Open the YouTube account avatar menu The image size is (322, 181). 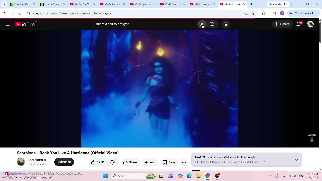coord(310,24)
